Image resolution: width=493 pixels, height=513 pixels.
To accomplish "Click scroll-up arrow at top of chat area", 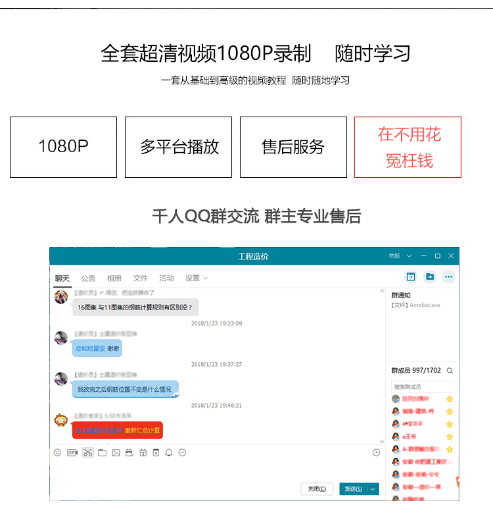I will 382,291.
